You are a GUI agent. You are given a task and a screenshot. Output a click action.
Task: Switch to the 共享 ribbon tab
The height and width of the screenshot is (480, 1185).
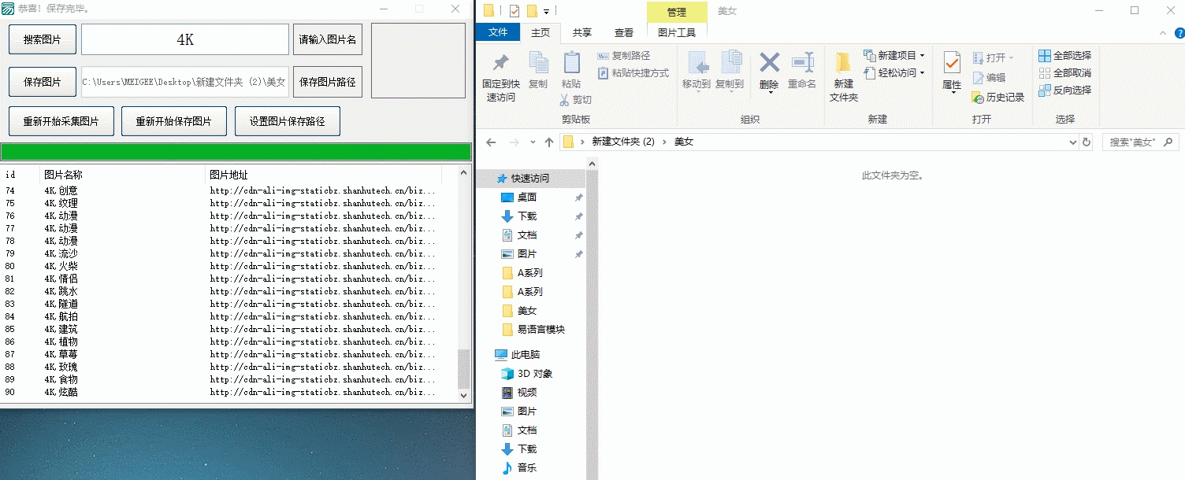click(x=581, y=32)
